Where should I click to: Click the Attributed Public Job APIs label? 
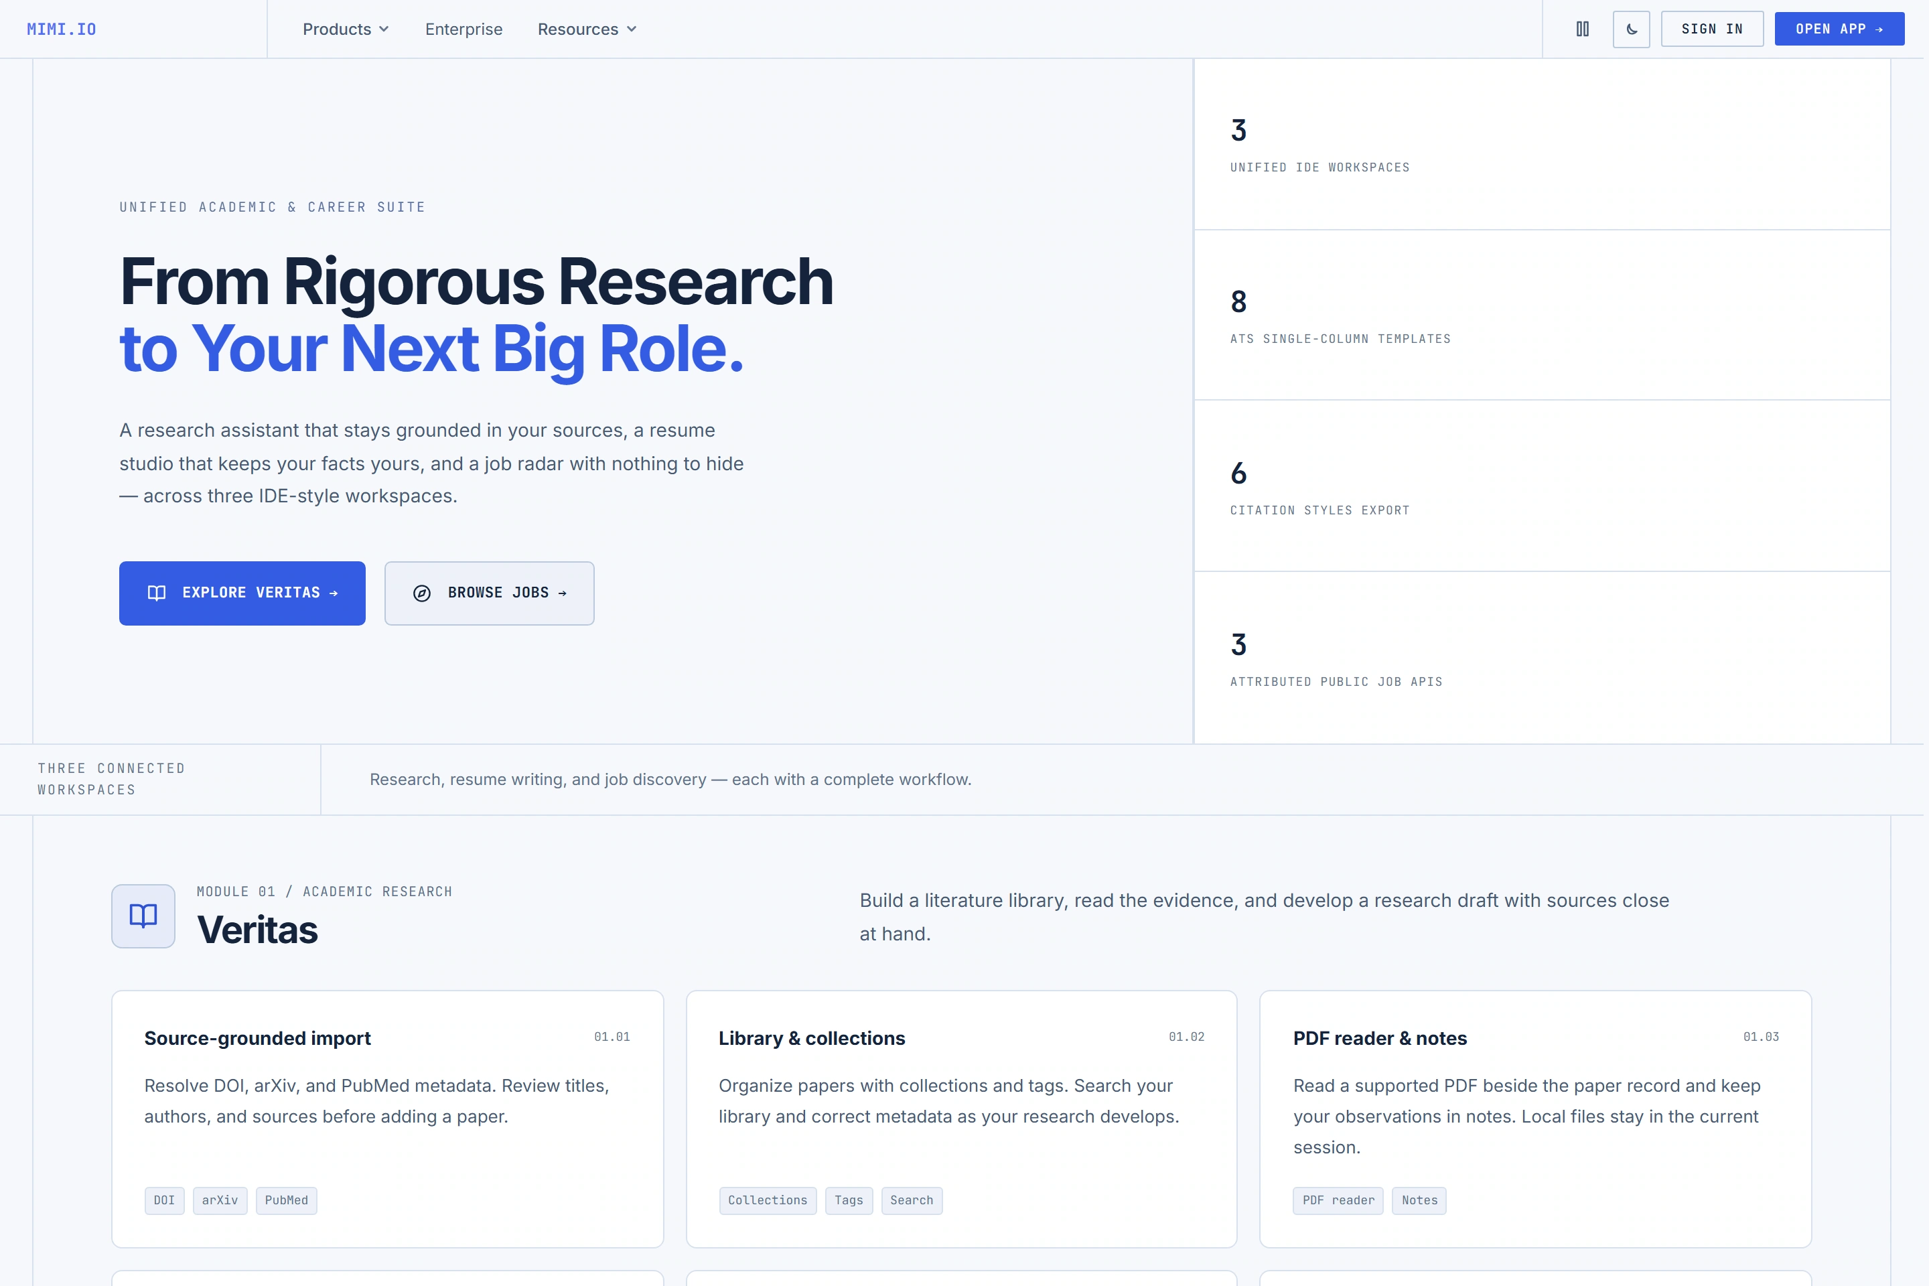tap(1336, 682)
